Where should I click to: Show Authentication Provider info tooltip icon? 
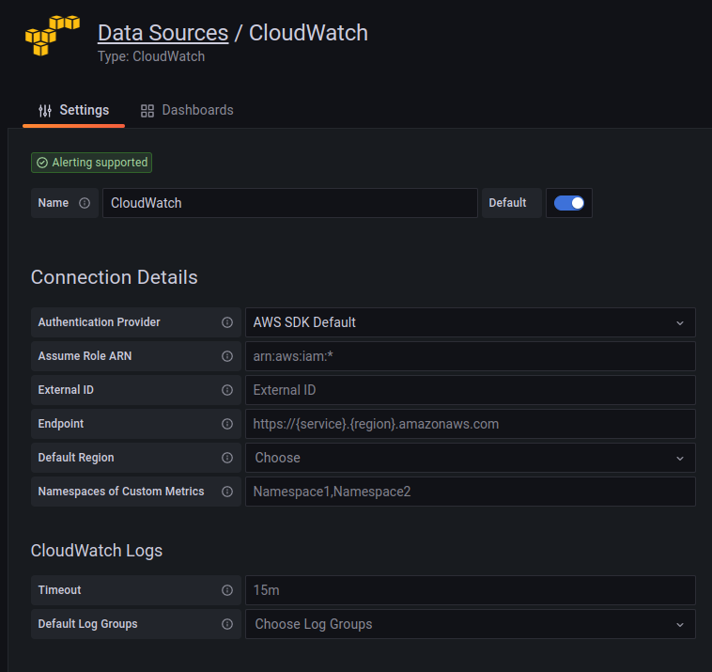pyautogui.click(x=227, y=322)
